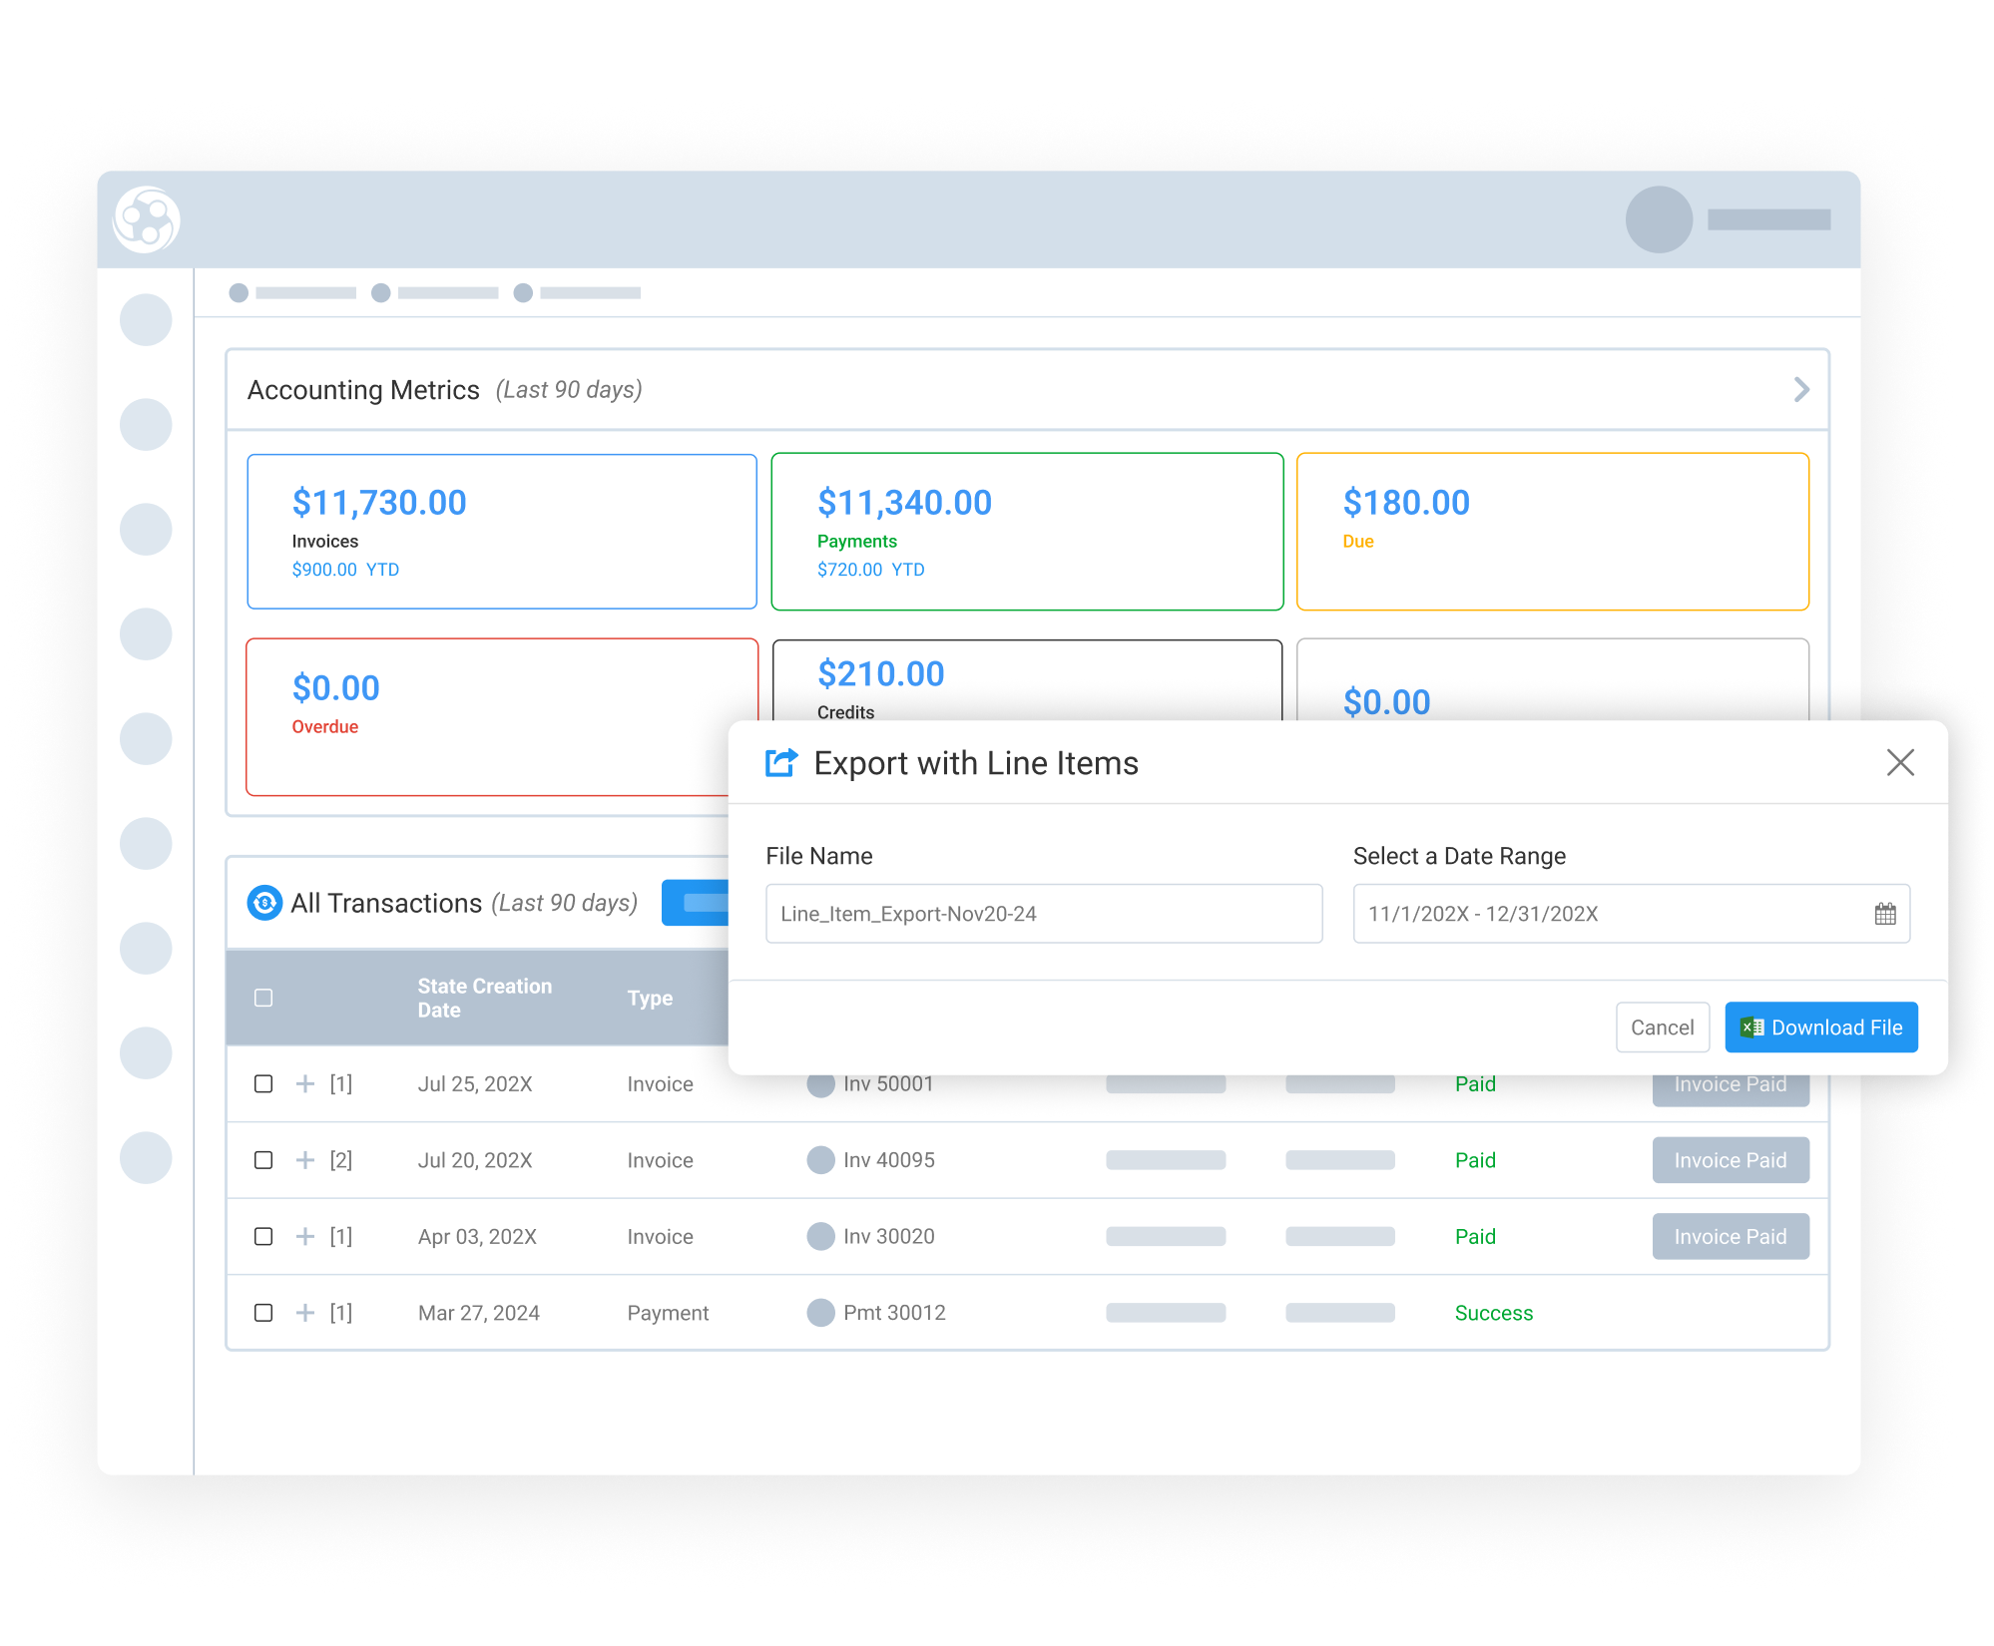Click the Download File button

[1820, 1027]
